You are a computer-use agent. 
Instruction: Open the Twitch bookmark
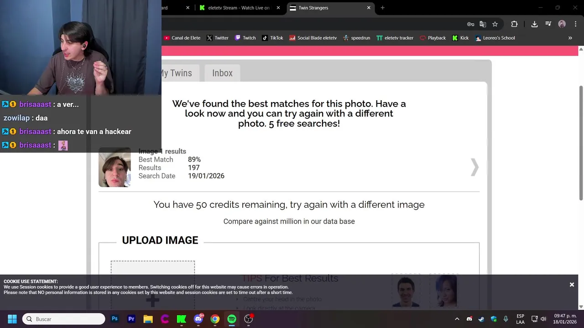pyautogui.click(x=245, y=38)
